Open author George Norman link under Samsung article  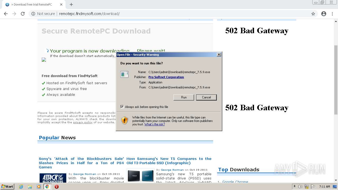[172, 170]
